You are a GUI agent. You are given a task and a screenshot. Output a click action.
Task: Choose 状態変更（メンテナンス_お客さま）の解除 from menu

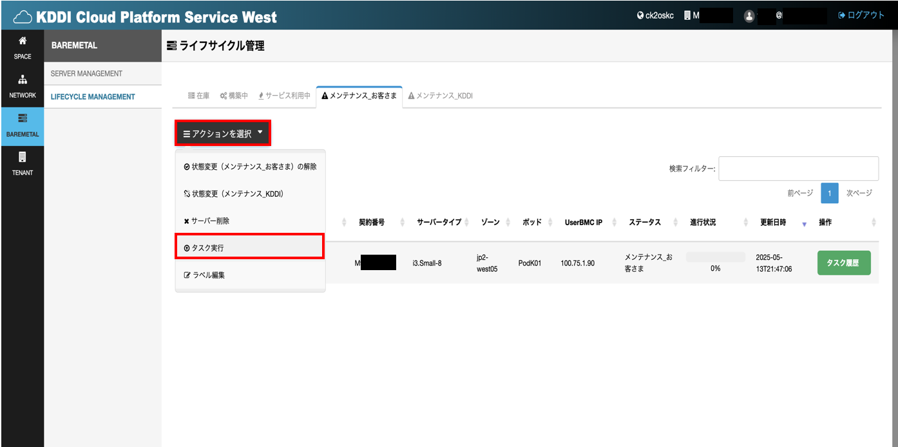tap(250, 167)
